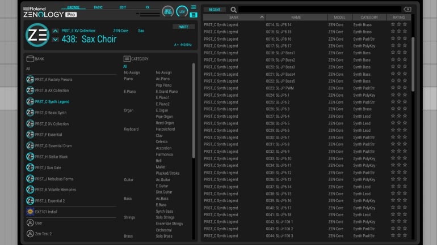The image size is (437, 245).
Task: Select EXZ101 India1 expansion icon
Action: click(x=30, y=212)
